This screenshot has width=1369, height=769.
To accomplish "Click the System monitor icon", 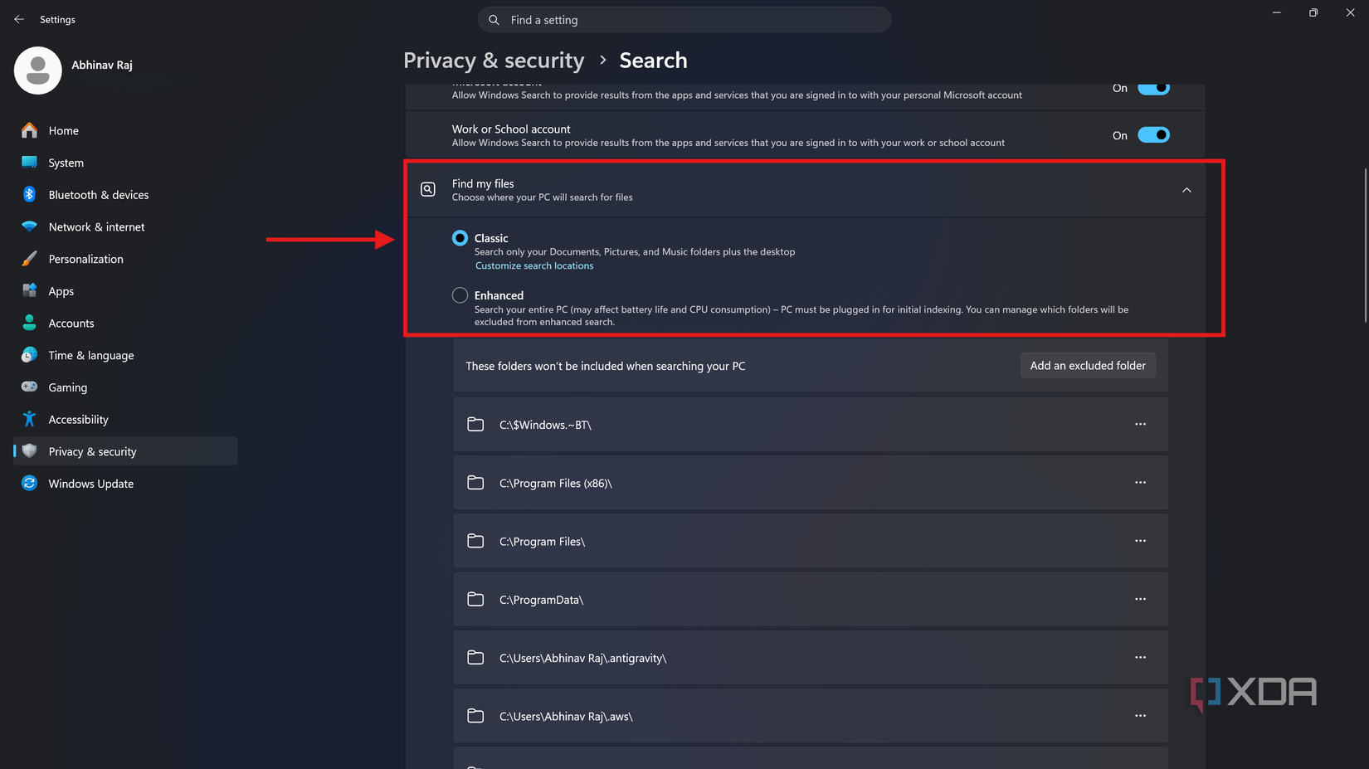I will pyautogui.click(x=30, y=163).
